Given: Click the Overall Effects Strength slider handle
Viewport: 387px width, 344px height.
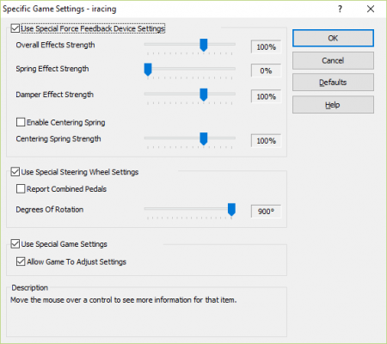Looking at the screenshot, I should point(204,45).
